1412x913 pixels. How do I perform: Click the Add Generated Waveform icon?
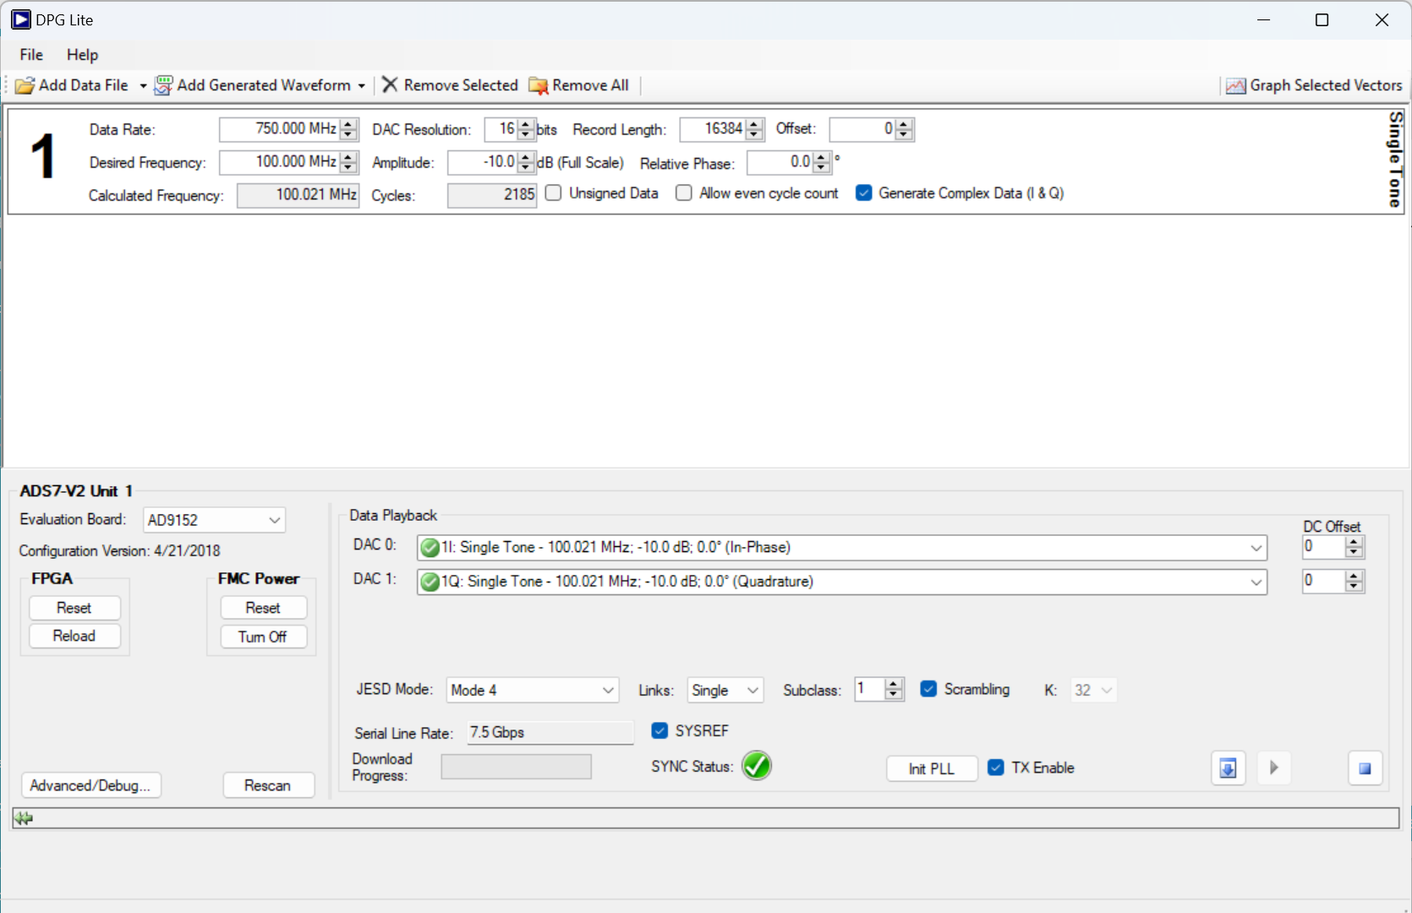click(x=163, y=85)
